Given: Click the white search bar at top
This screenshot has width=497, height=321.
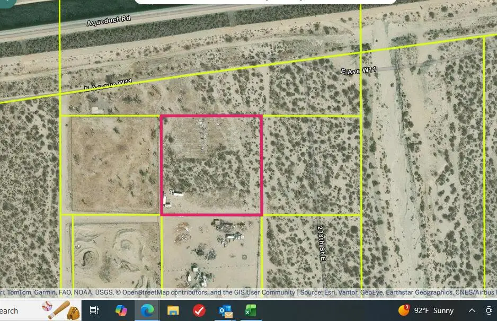Looking at the screenshot, I should (265, 2).
